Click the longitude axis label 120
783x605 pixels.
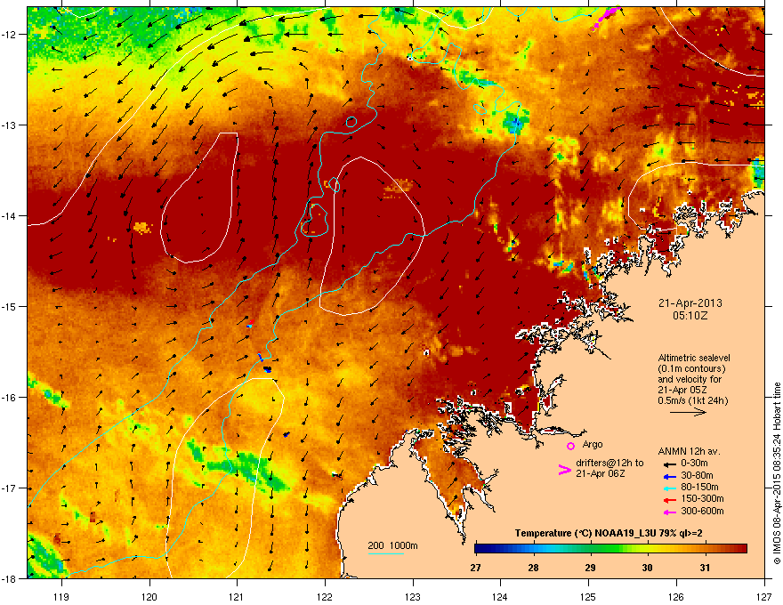pos(149,596)
